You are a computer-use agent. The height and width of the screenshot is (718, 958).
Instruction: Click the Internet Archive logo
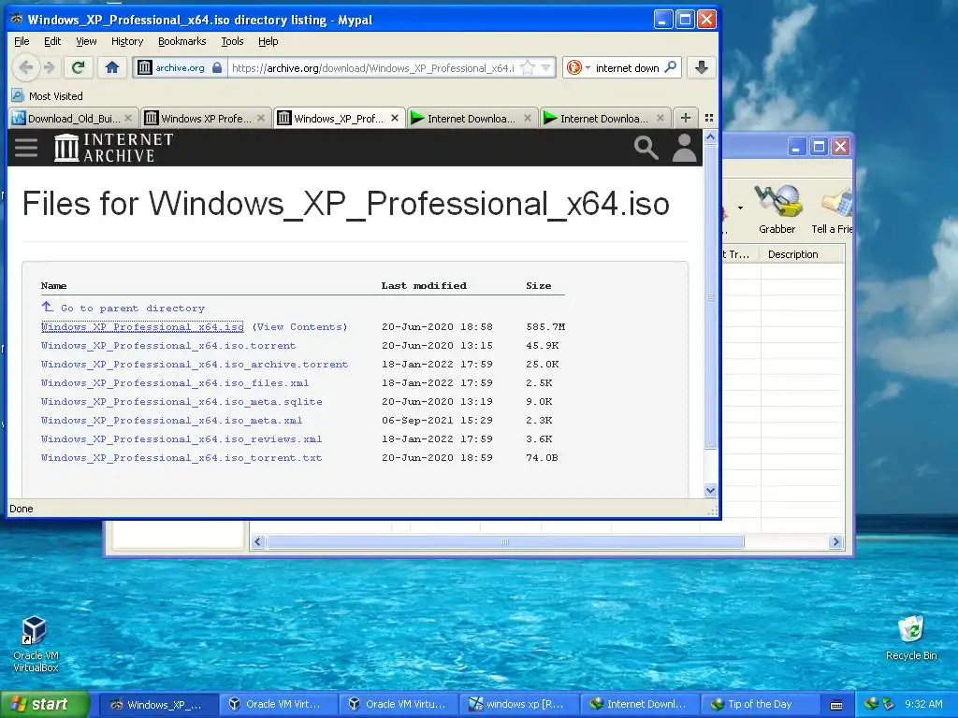(113, 147)
